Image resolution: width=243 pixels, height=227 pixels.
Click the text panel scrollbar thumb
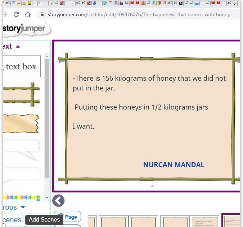pos(47,118)
